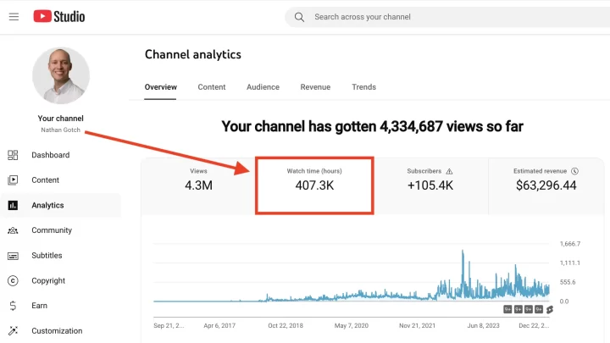Open Copyright via its circled-C icon
Viewport: 610px width, 343px height.
(13, 281)
